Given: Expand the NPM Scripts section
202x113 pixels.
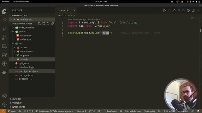Looking at the screenshot, I should [x=32, y=107].
